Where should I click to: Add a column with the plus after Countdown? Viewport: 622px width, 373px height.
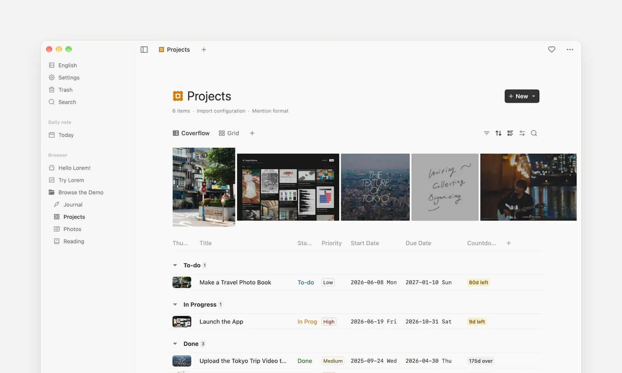[508, 243]
